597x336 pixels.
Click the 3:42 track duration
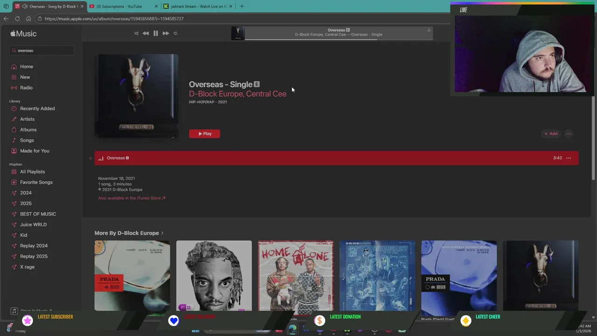(x=557, y=158)
